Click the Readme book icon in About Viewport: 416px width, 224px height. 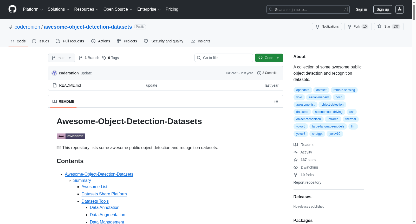coord(296,145)
